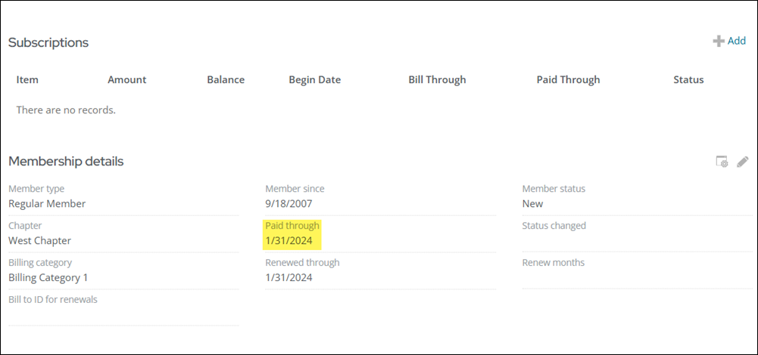Click the Status column header
Image resolution: width=758 pixels, height=355 pixels.
688,80
